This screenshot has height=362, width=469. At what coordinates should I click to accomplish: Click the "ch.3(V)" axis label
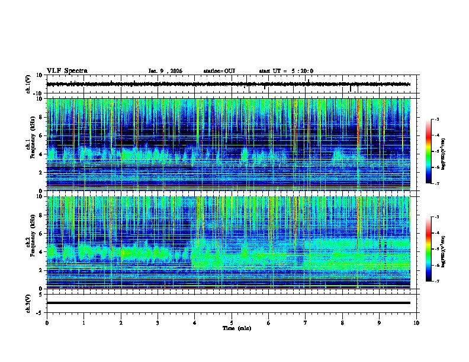[28, 304]
